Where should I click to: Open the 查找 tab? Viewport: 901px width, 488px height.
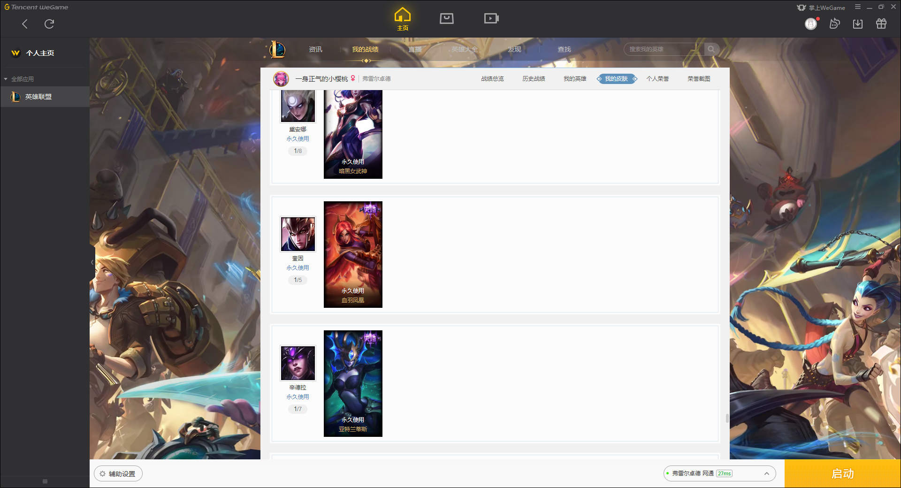coord(564,49)
